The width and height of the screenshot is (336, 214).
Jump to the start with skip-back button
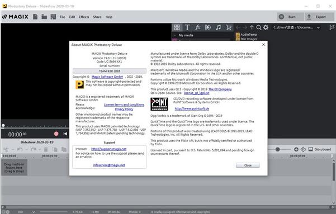(x=65, y=134)
